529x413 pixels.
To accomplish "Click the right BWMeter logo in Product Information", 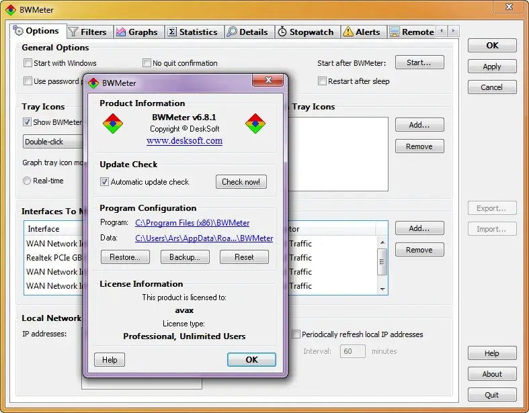I will (x=255, y=124).
